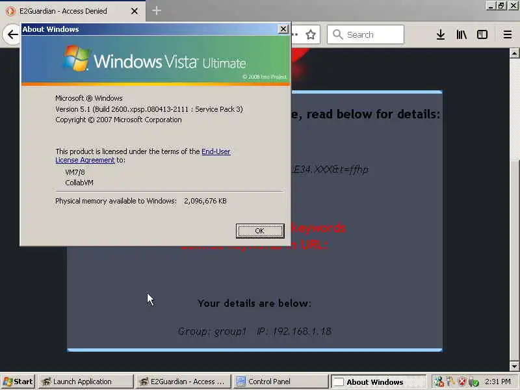Click scrollbar down arrow in browser
Screen dimensions: 520x390
pos(514,366)
